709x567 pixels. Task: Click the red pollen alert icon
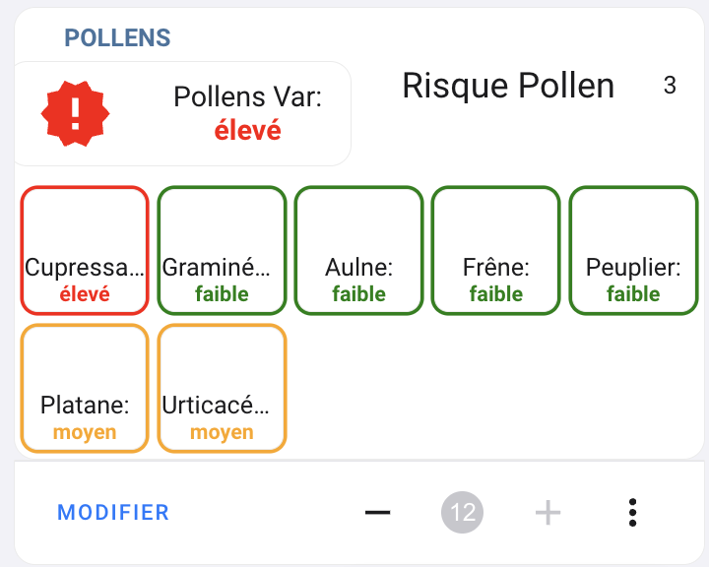(75, 111)
